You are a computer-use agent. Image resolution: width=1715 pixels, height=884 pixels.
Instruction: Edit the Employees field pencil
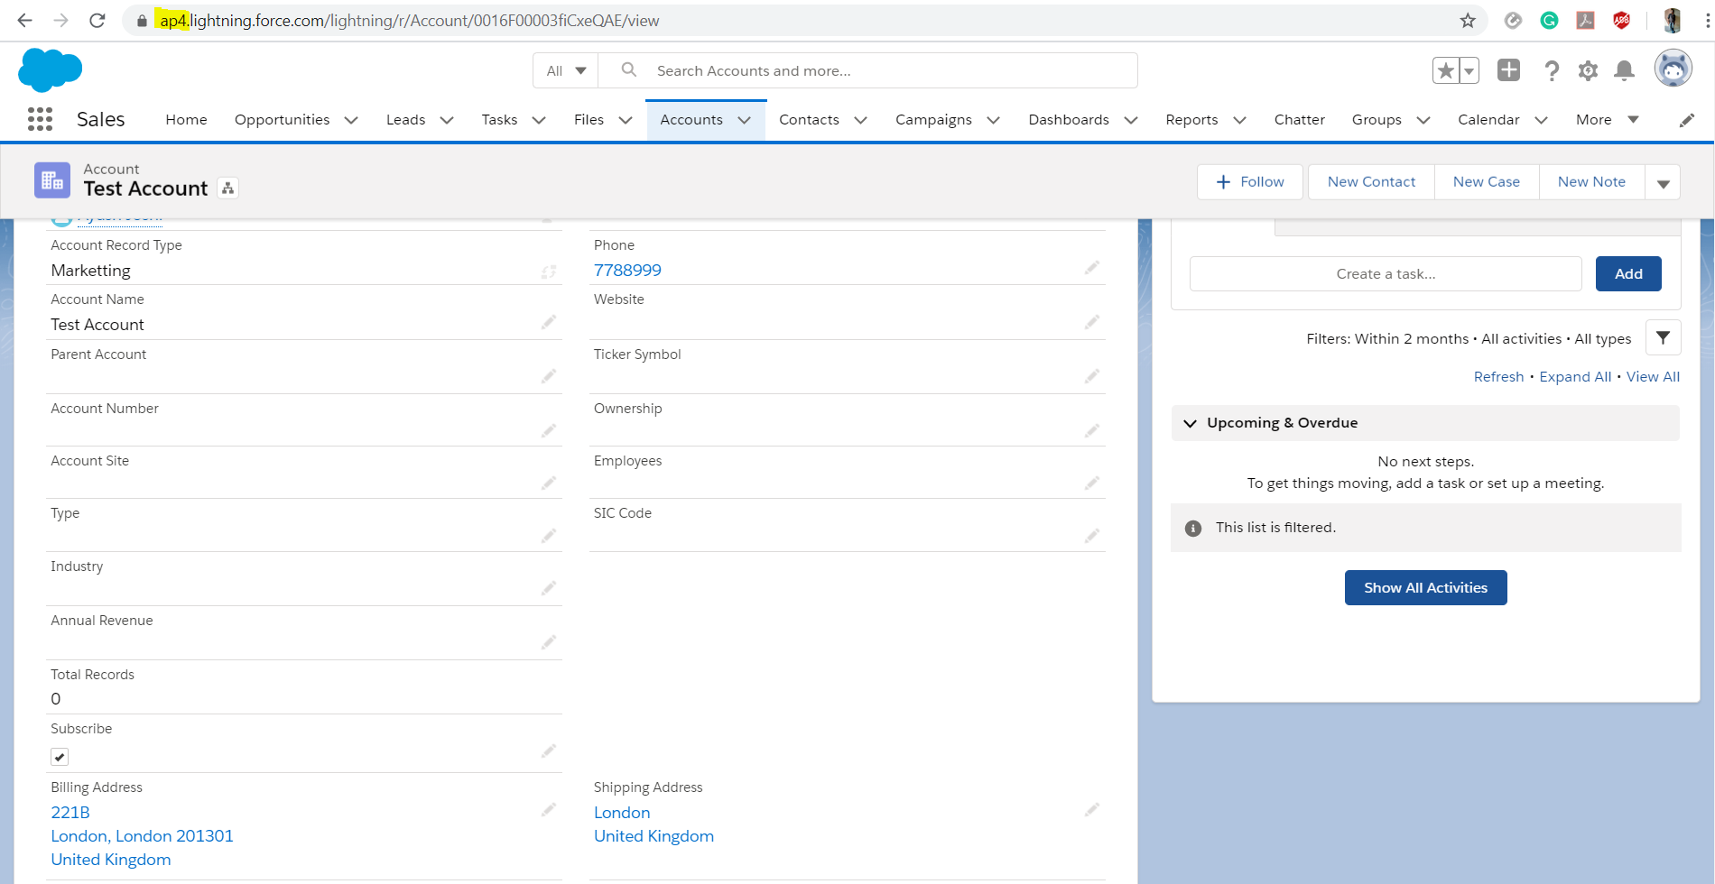coord(1092,483)
